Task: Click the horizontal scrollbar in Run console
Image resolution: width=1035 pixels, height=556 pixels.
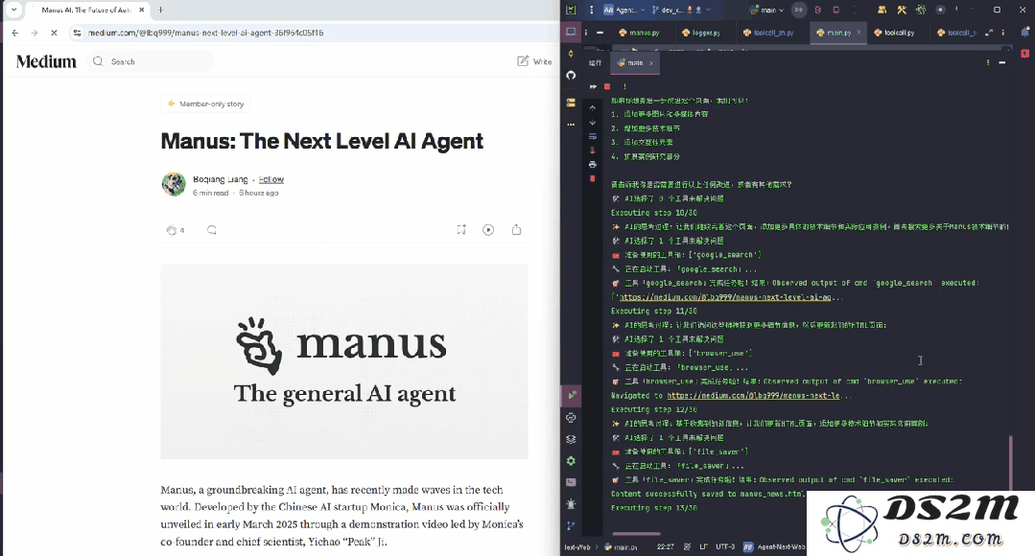Action: [636, 534]
